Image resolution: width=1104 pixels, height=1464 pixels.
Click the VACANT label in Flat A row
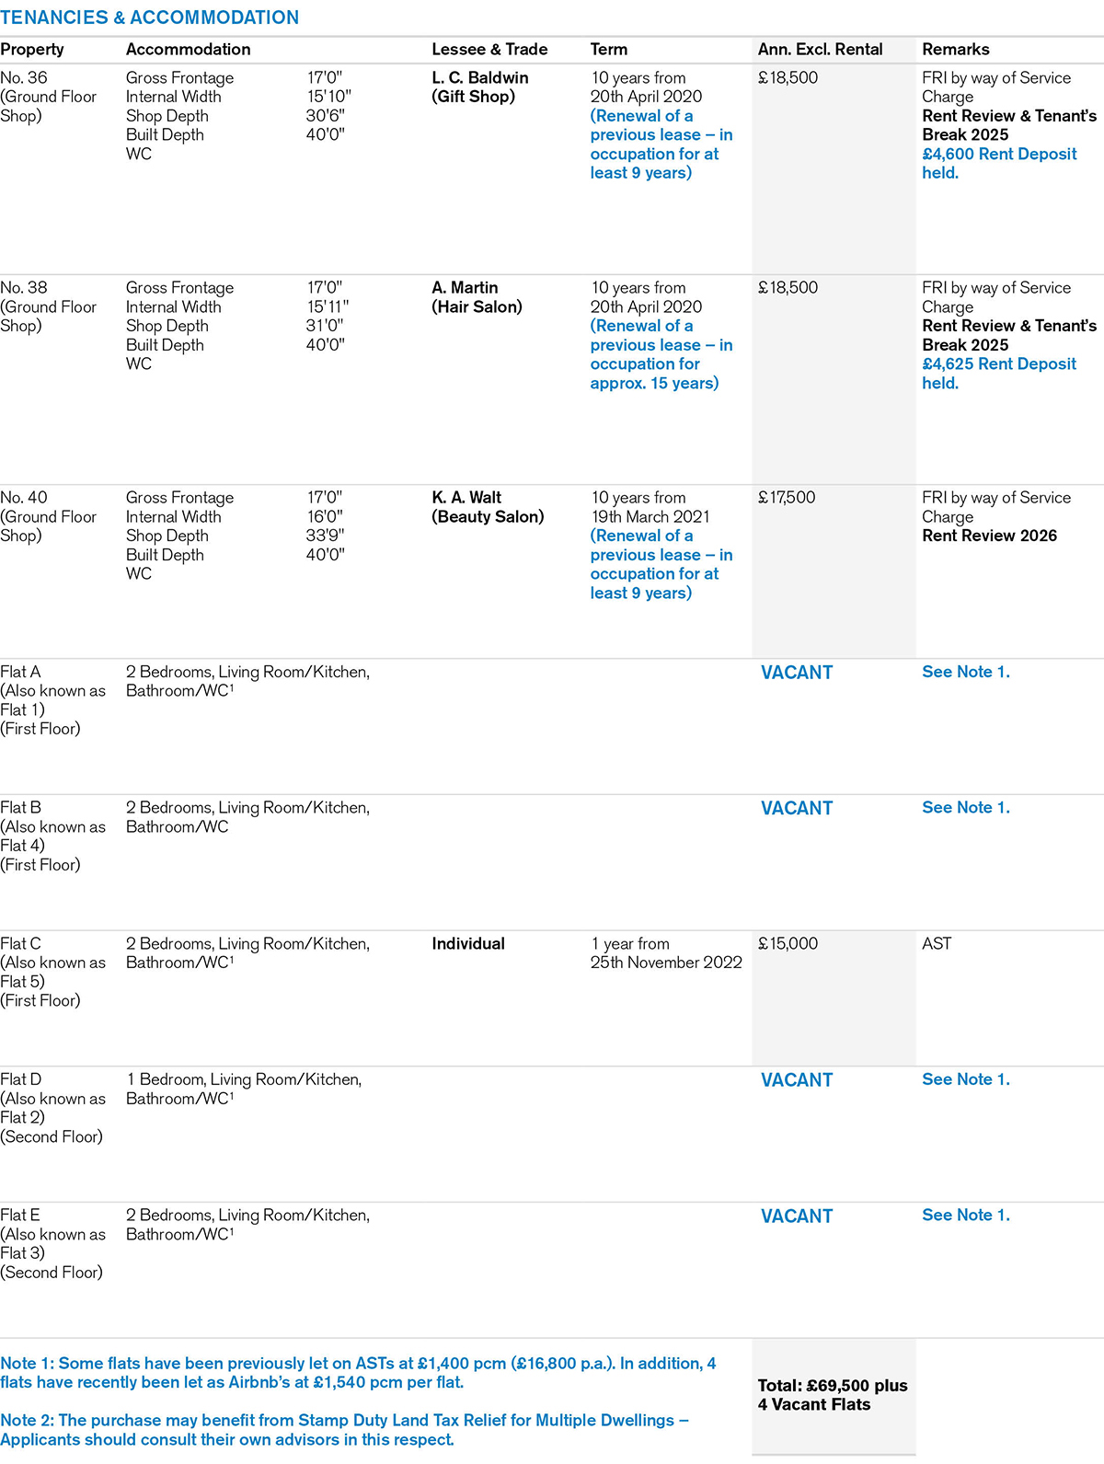pyautogui.click(x=797, y=673)
